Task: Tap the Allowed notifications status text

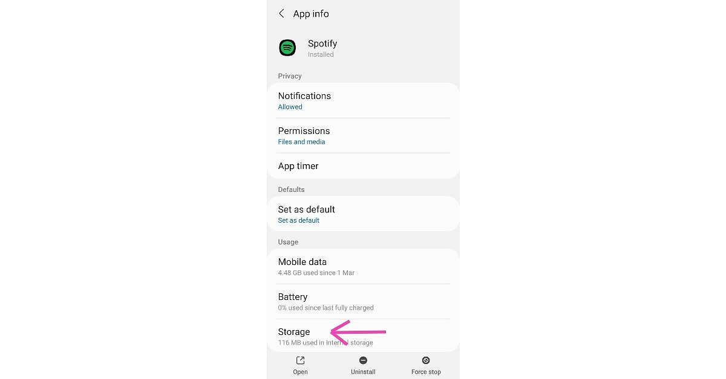Action: (x=290, y=107)
